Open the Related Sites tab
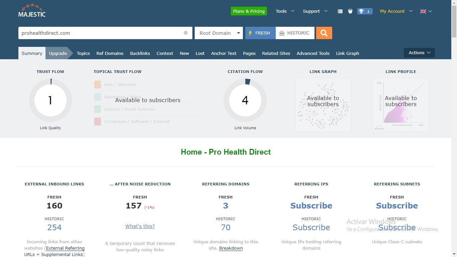Screen dimensions: 457x257 point(276,53)
